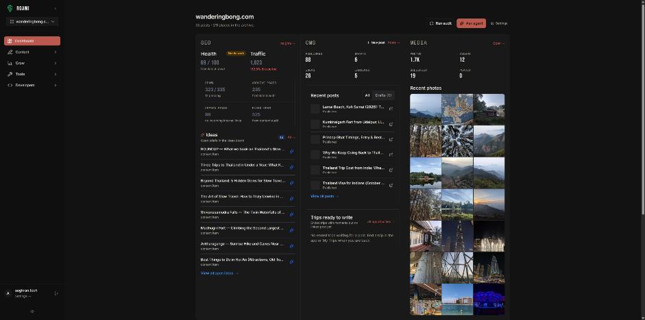Click the link icon for ROUNDUP idea

(291, 151)
